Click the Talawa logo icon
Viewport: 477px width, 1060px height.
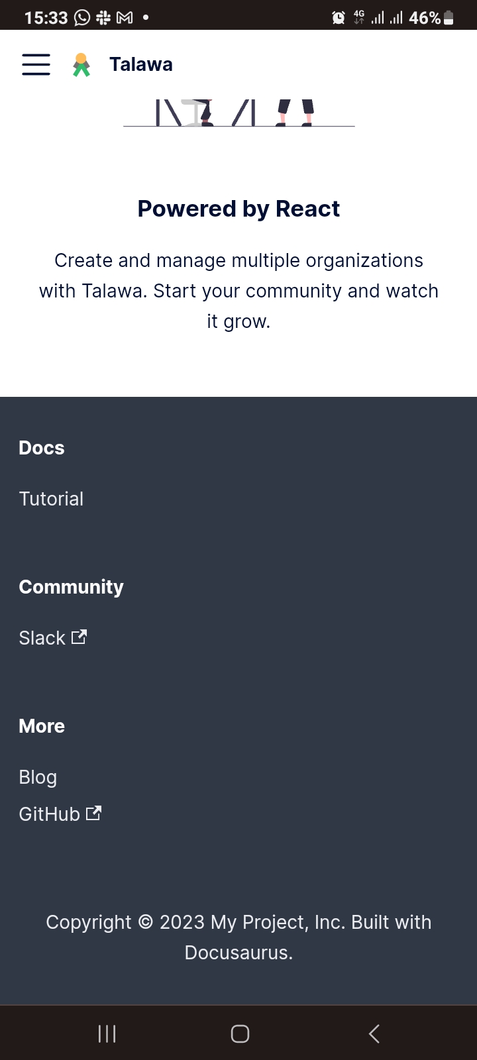[81, 64]
